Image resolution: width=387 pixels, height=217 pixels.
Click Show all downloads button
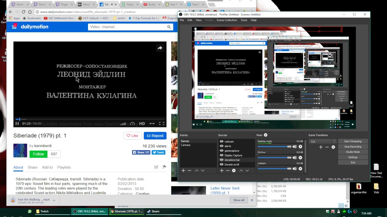pyautogui.click(x=239, y=200)
